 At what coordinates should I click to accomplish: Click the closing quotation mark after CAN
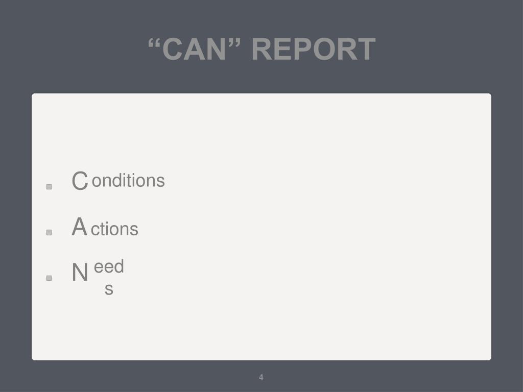coord(234,43)
